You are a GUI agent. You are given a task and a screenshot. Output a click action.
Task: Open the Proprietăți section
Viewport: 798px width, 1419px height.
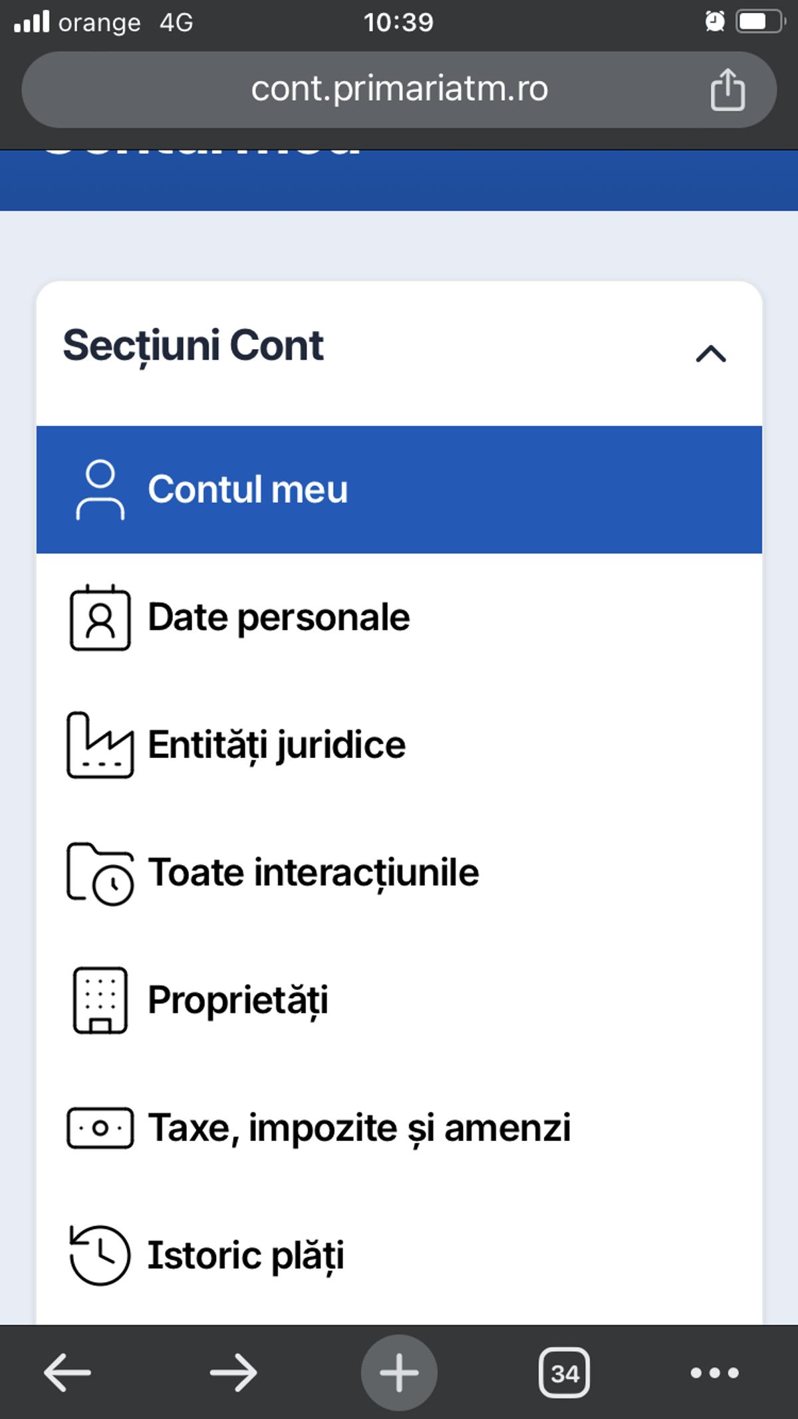click(399, 1000)
